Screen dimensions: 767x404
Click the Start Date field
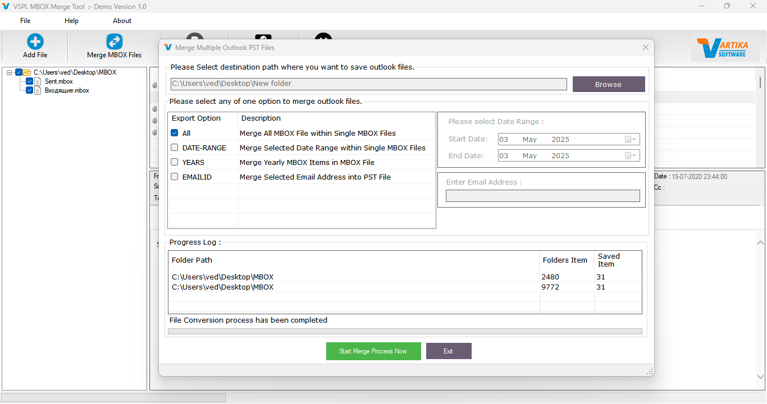click(568, 139)
